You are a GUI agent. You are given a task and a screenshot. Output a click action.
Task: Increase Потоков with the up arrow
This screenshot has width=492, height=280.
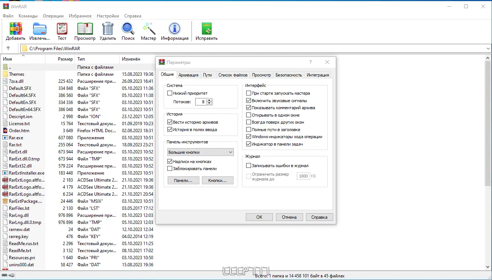209,100
